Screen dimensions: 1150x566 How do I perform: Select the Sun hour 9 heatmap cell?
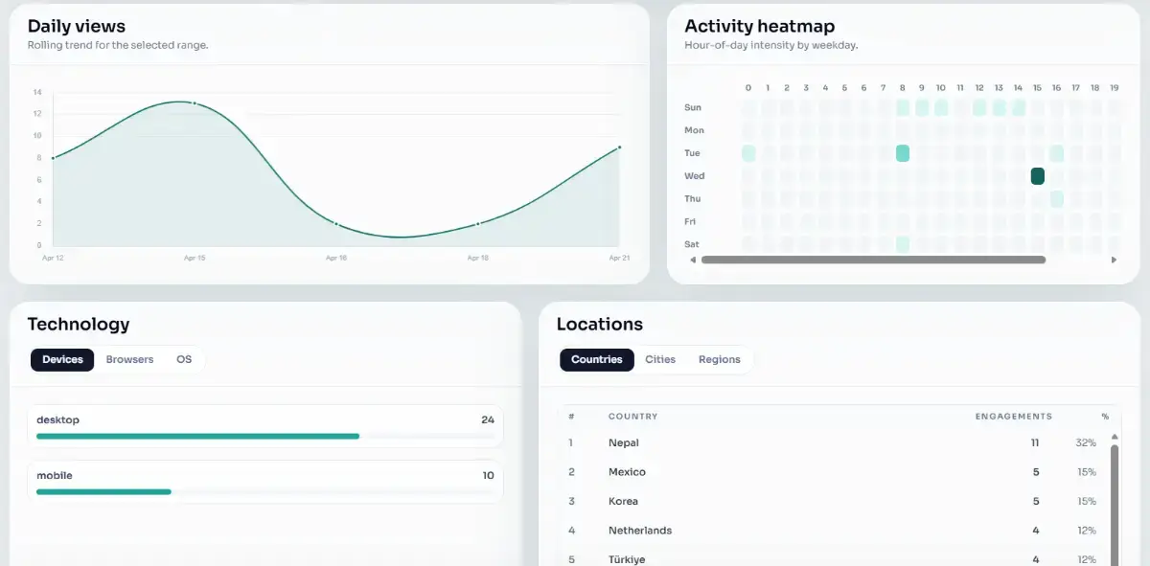921,107
